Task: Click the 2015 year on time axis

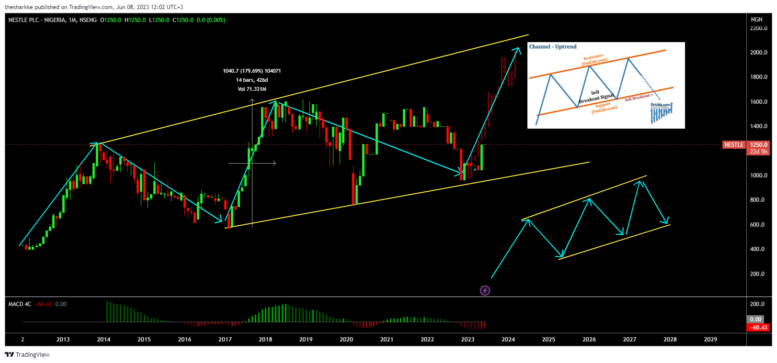Action: click(x=144, y=340)
